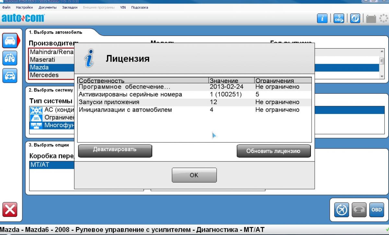Click the bottom-right car diagnostic icon
This screenshot has height=235, width=389.
(360, 209)
